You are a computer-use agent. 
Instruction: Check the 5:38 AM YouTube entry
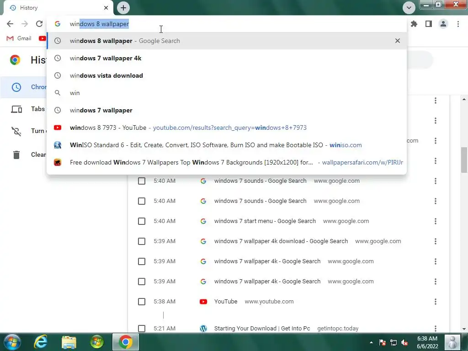142,302
